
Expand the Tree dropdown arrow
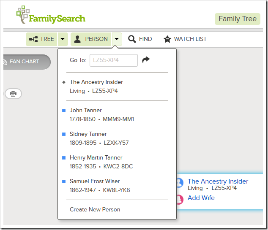click(x=63, y=39)
